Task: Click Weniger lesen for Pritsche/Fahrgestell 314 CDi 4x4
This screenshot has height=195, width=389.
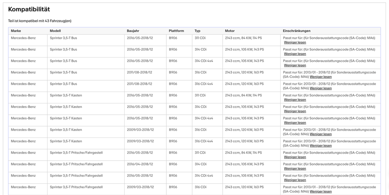Action: pos(295,180)
